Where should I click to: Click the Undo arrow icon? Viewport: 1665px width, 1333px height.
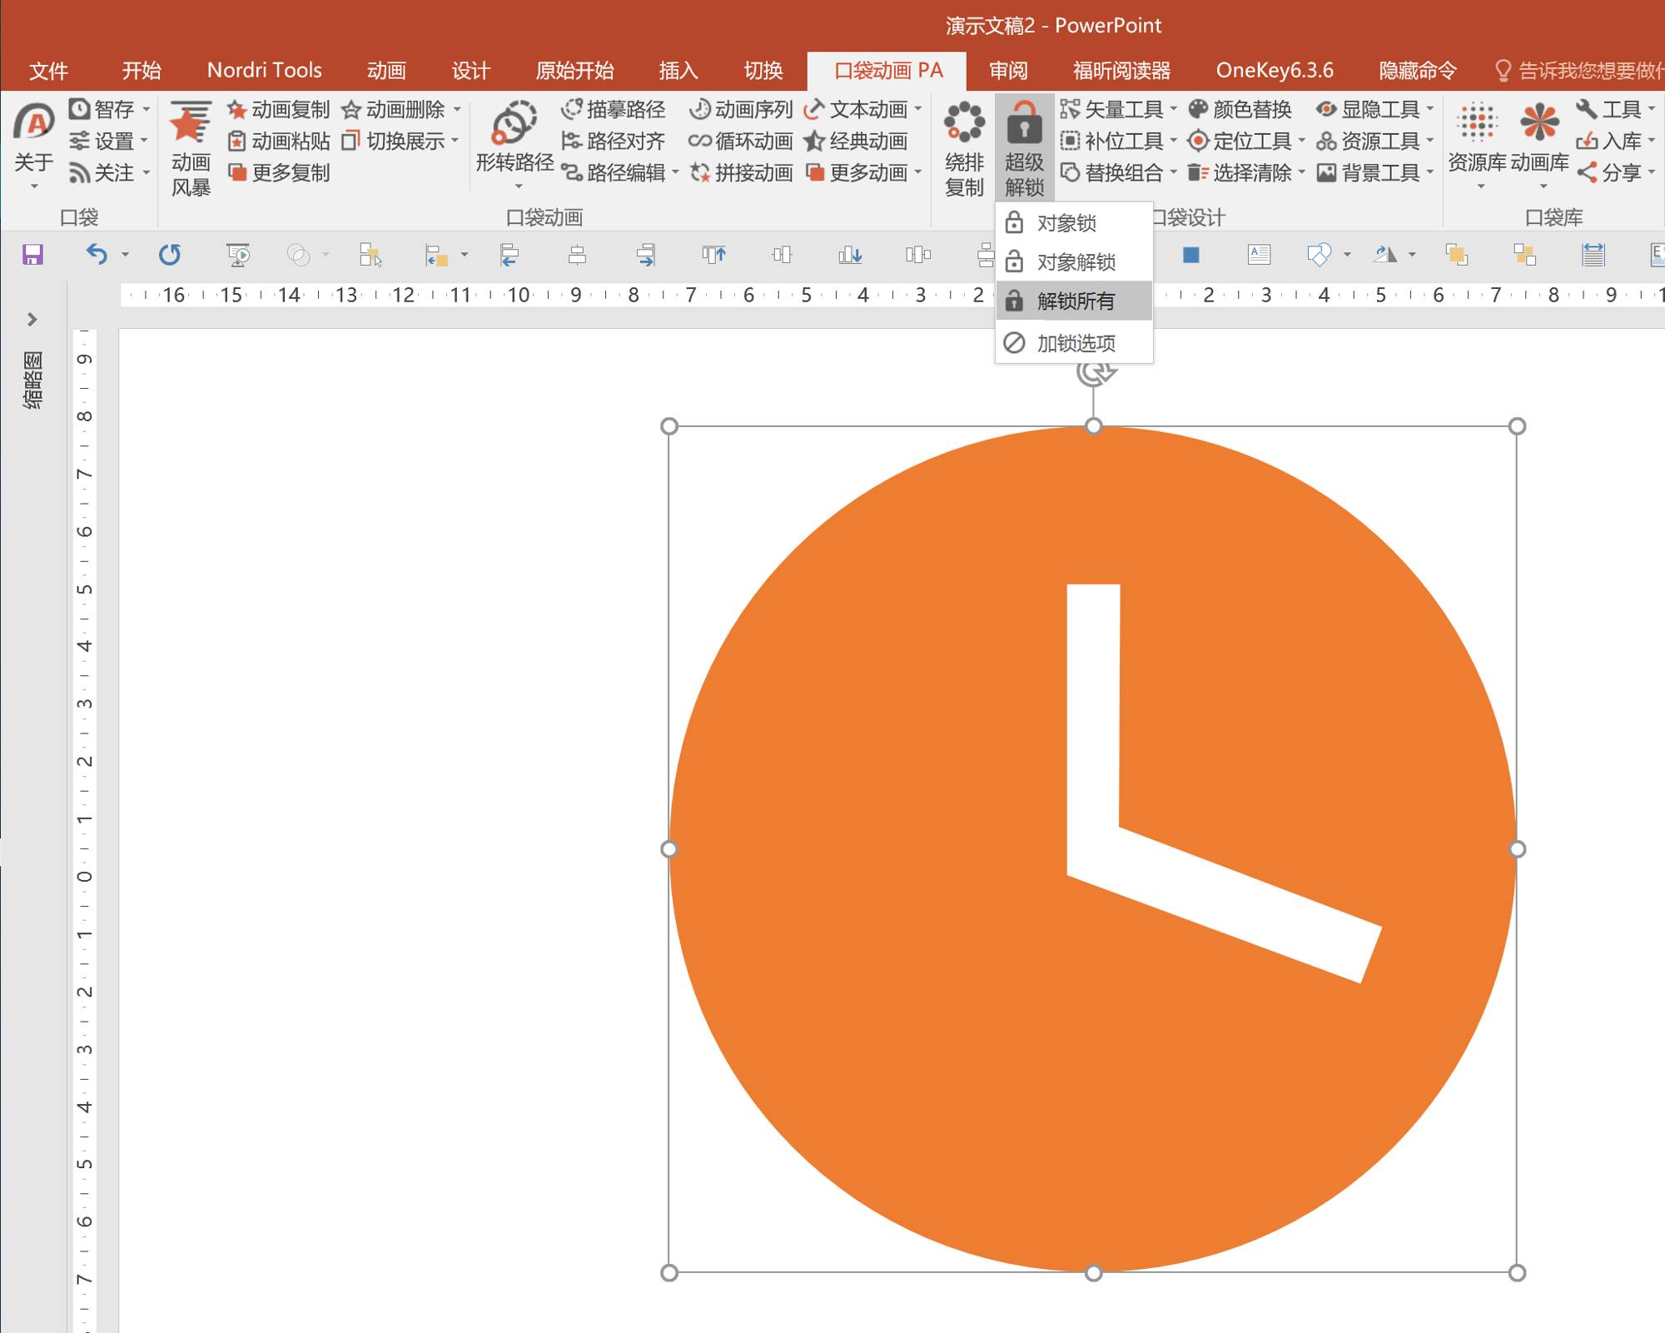pos(97,254)
